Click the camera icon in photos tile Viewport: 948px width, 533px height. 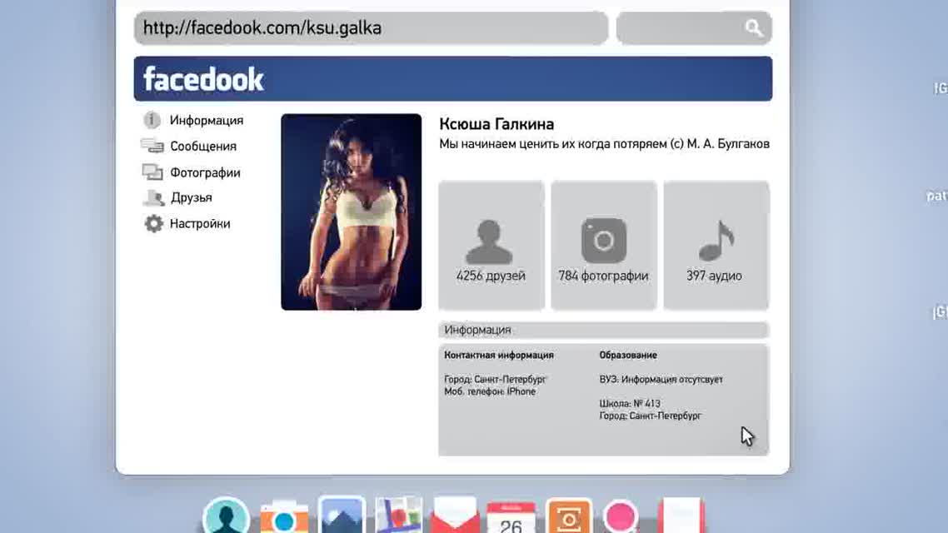(603, 241)
